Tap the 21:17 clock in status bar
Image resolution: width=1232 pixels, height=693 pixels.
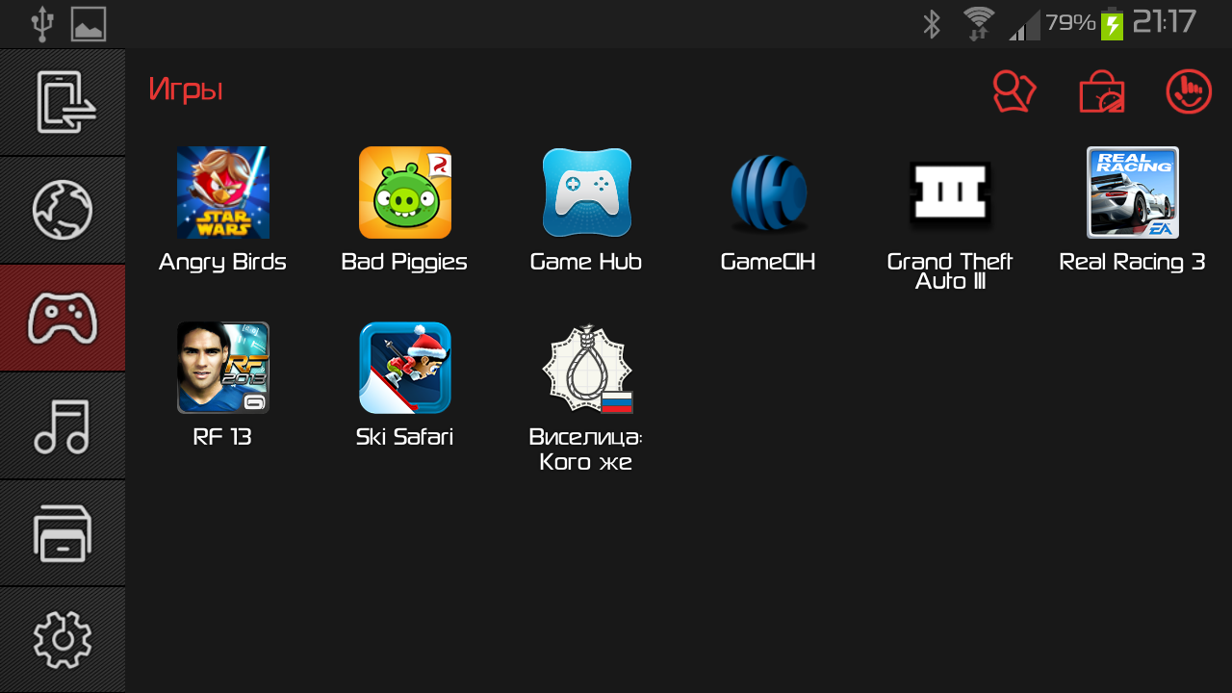click(x=1165, y=22)
